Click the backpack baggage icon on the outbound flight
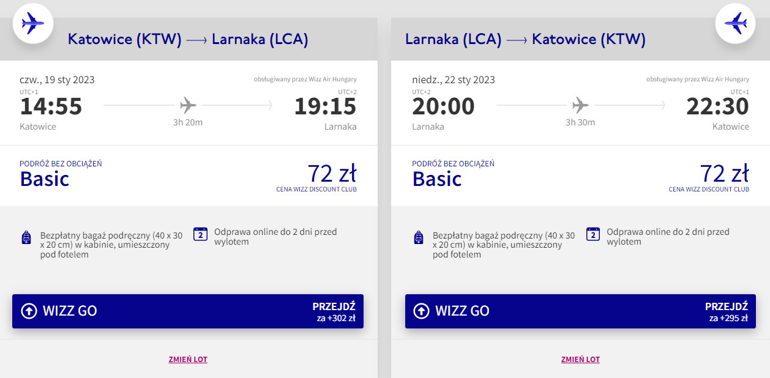 [x=26, y=238]
